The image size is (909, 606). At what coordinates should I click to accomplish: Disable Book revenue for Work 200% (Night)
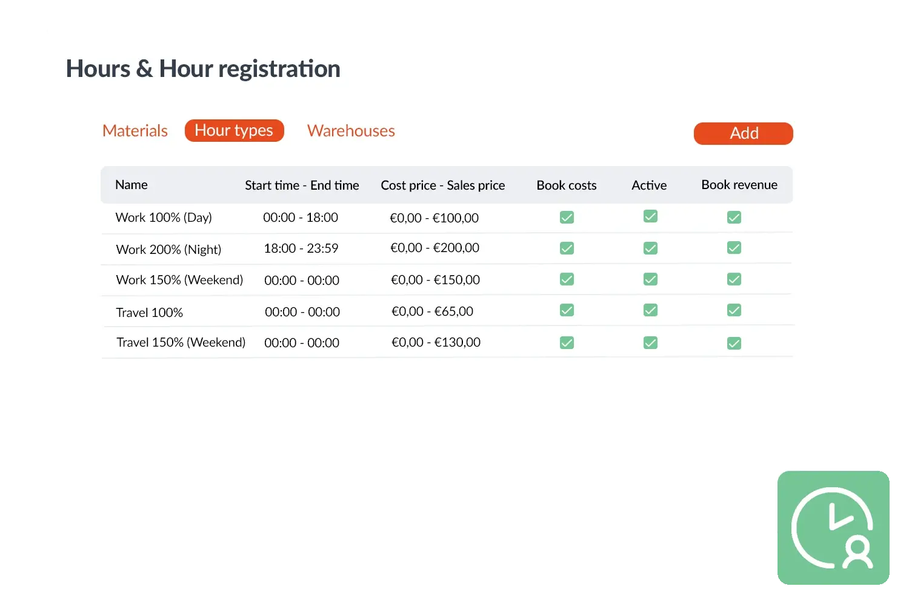click(x=734, y=248)
